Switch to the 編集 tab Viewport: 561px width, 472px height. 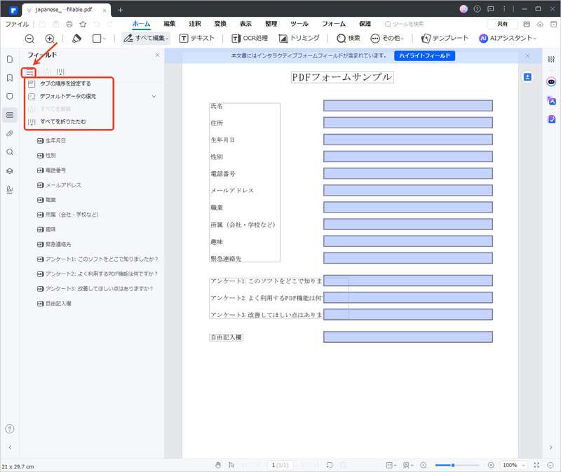[169, 24]
